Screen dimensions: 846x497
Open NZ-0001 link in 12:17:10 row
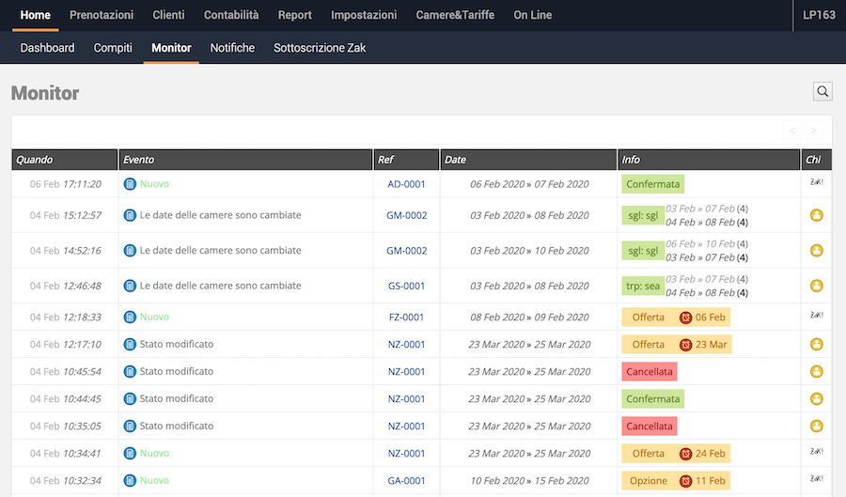pyautogui.click(x=406, y=344)
